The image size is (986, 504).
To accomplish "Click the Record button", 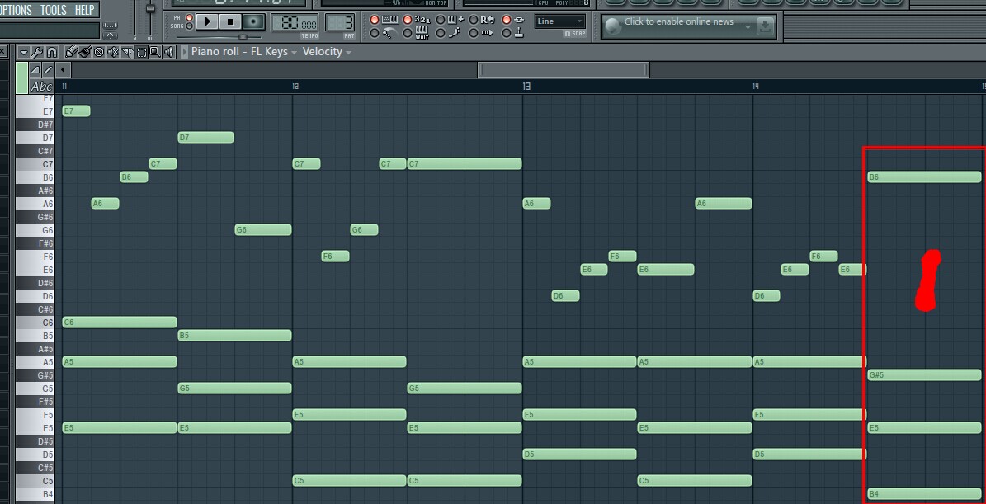I will [253, 22].
